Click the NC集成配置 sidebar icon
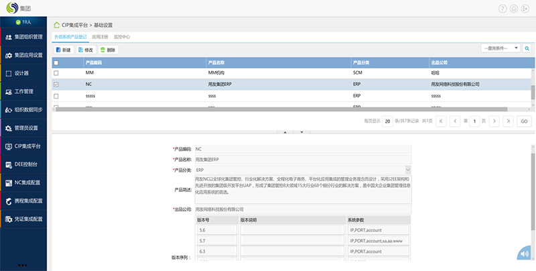 tap(9, 182)
